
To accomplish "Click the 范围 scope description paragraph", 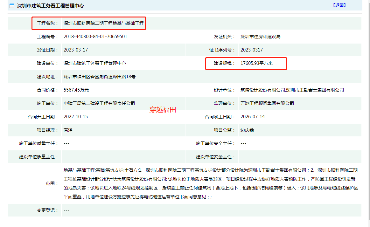I will click(211, 183).
